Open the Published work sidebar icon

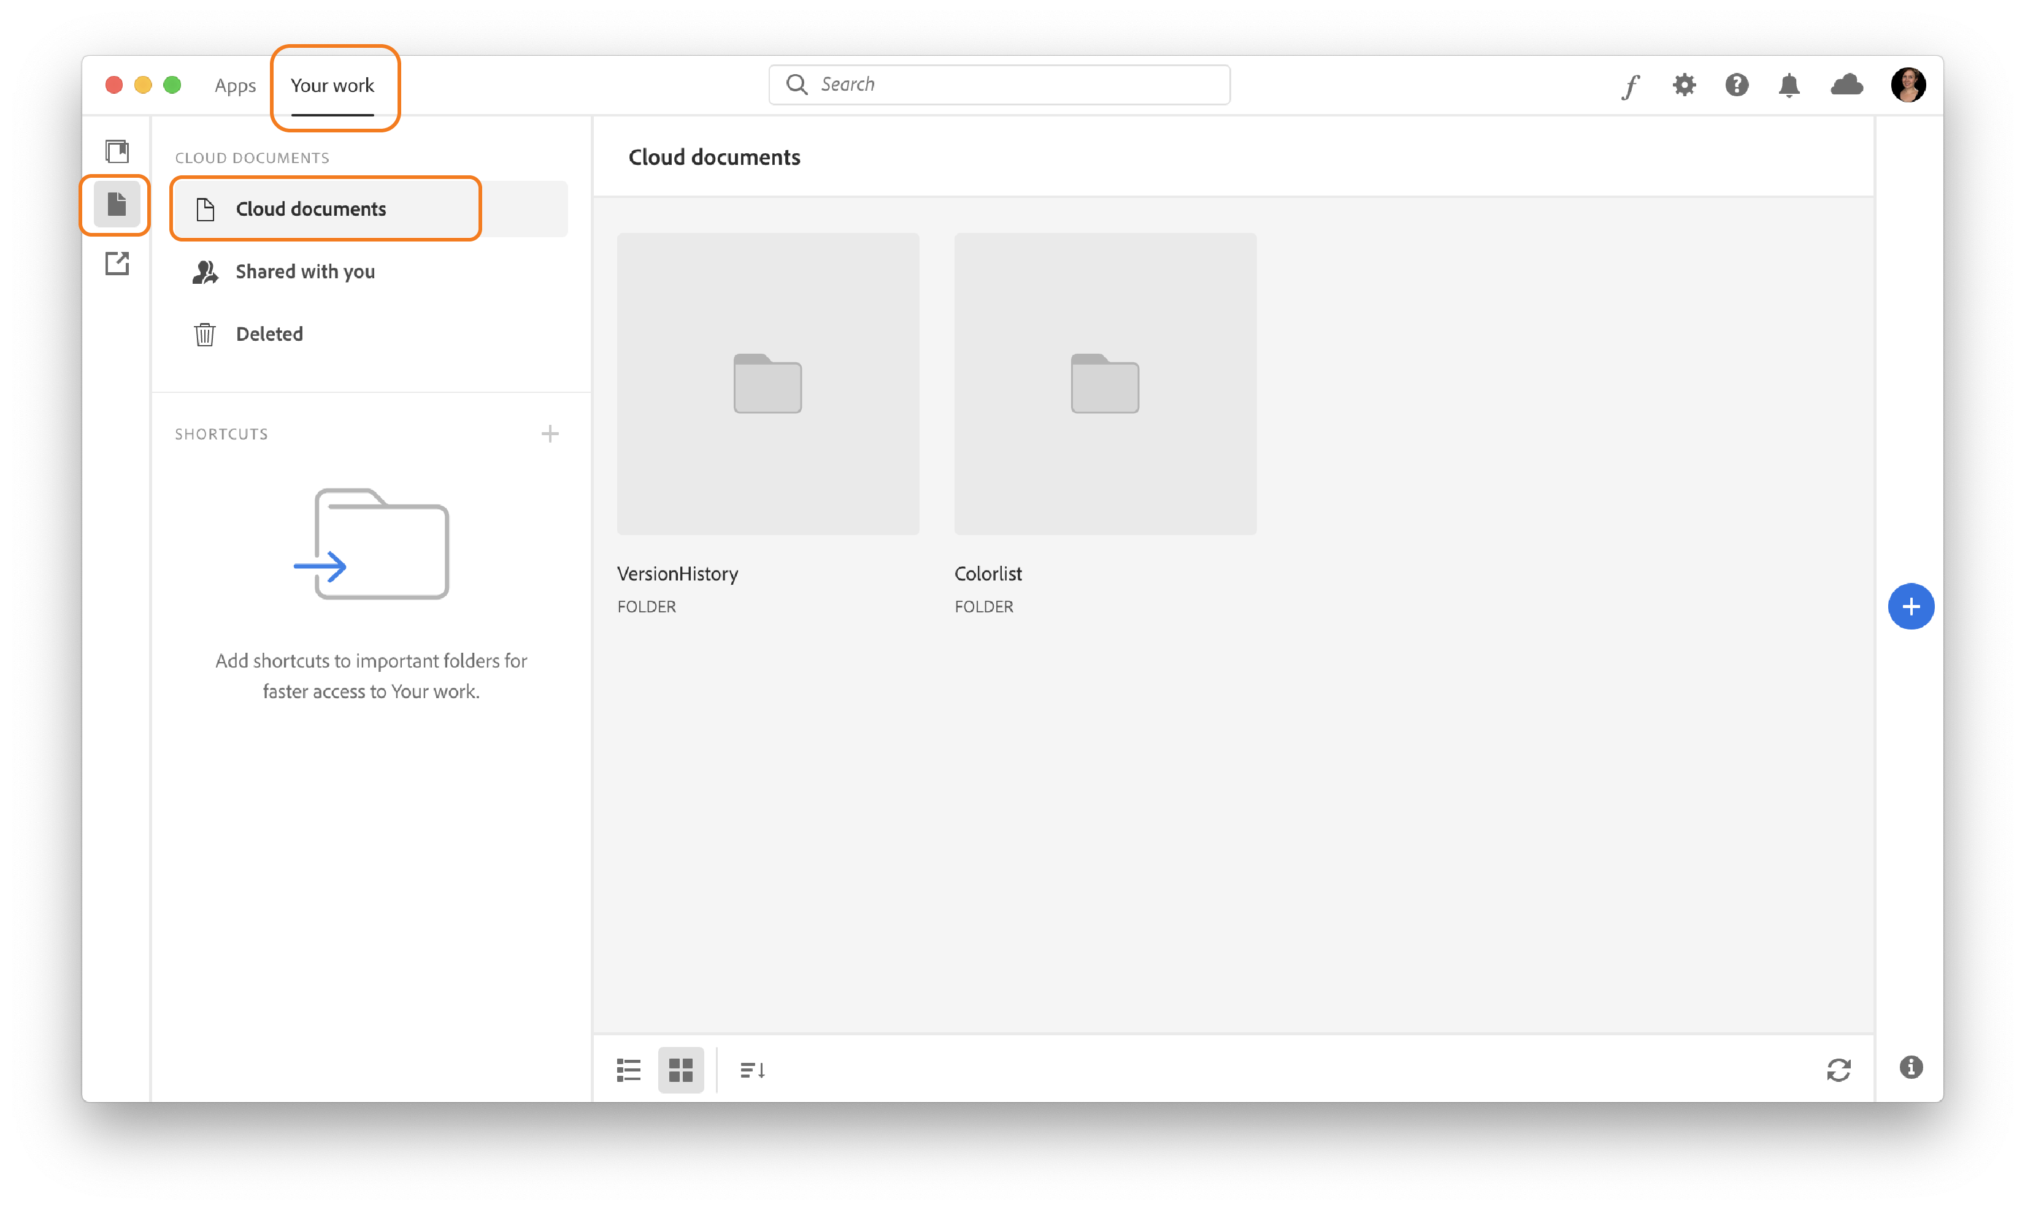coord(117,264)
